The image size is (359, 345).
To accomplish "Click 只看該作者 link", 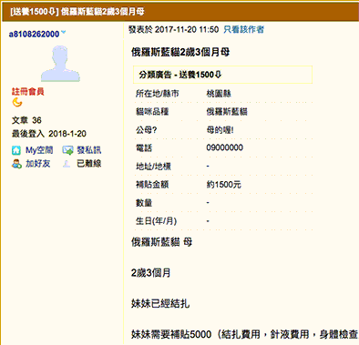I will click(x=243, y=29).
